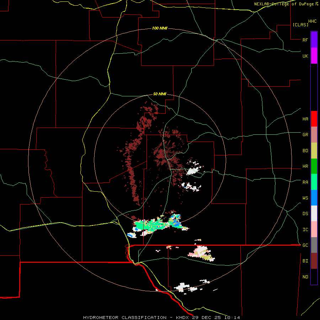Click the dark green HR legend swatch
Screen dimensions: 320x320
314,166
